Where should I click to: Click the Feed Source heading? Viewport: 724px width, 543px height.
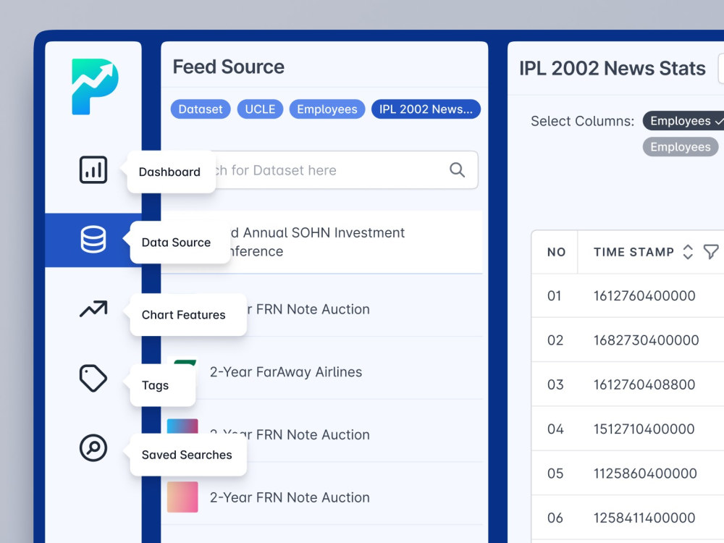pyautogui.click(x=229, y=67)
